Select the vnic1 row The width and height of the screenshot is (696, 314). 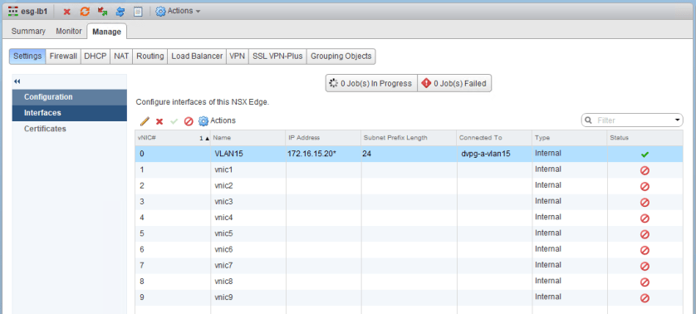tap(409, 169)
